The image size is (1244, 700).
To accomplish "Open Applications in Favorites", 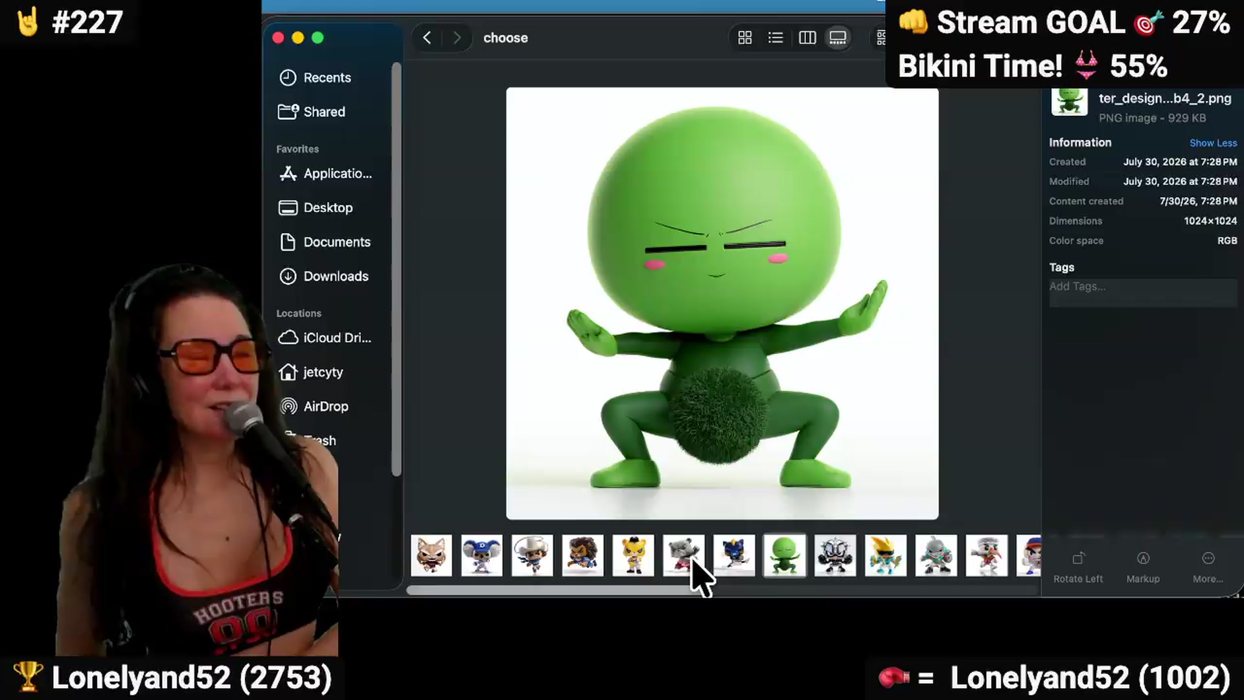I will [x=325, y=174].
